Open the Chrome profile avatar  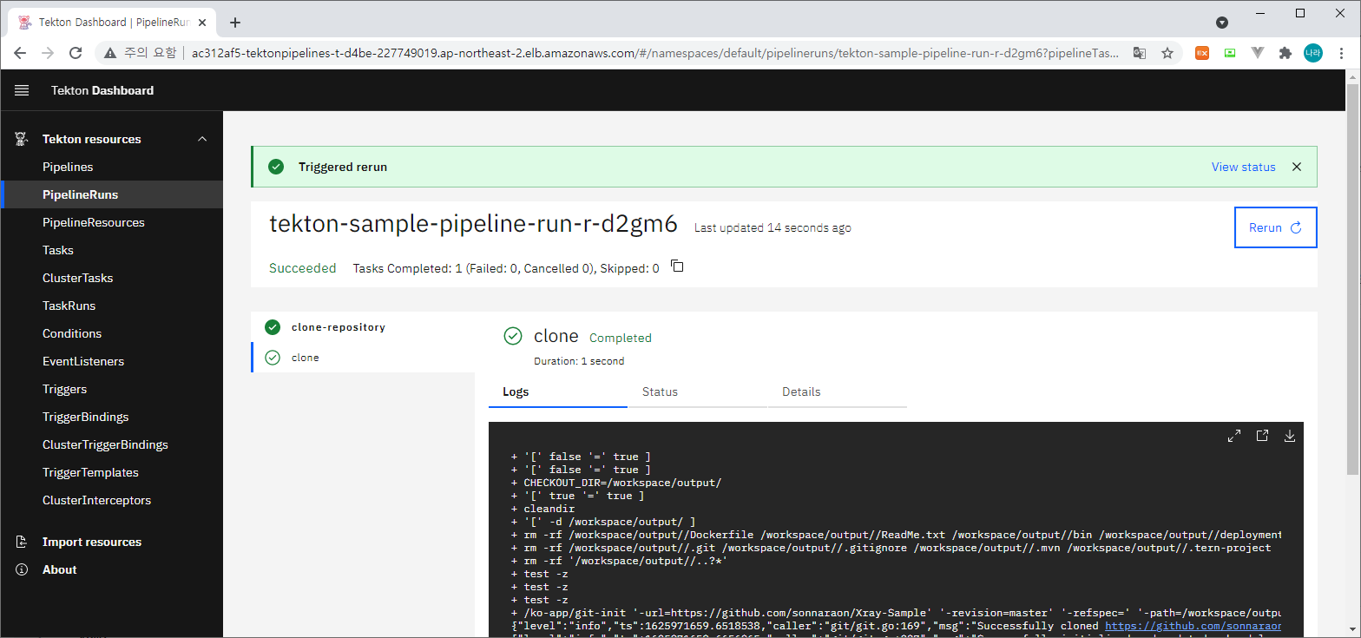pyautogui.click(x=1313, y=53)
